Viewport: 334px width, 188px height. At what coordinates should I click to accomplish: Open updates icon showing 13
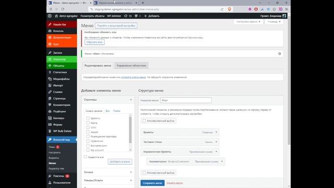[x=128, y=16]
